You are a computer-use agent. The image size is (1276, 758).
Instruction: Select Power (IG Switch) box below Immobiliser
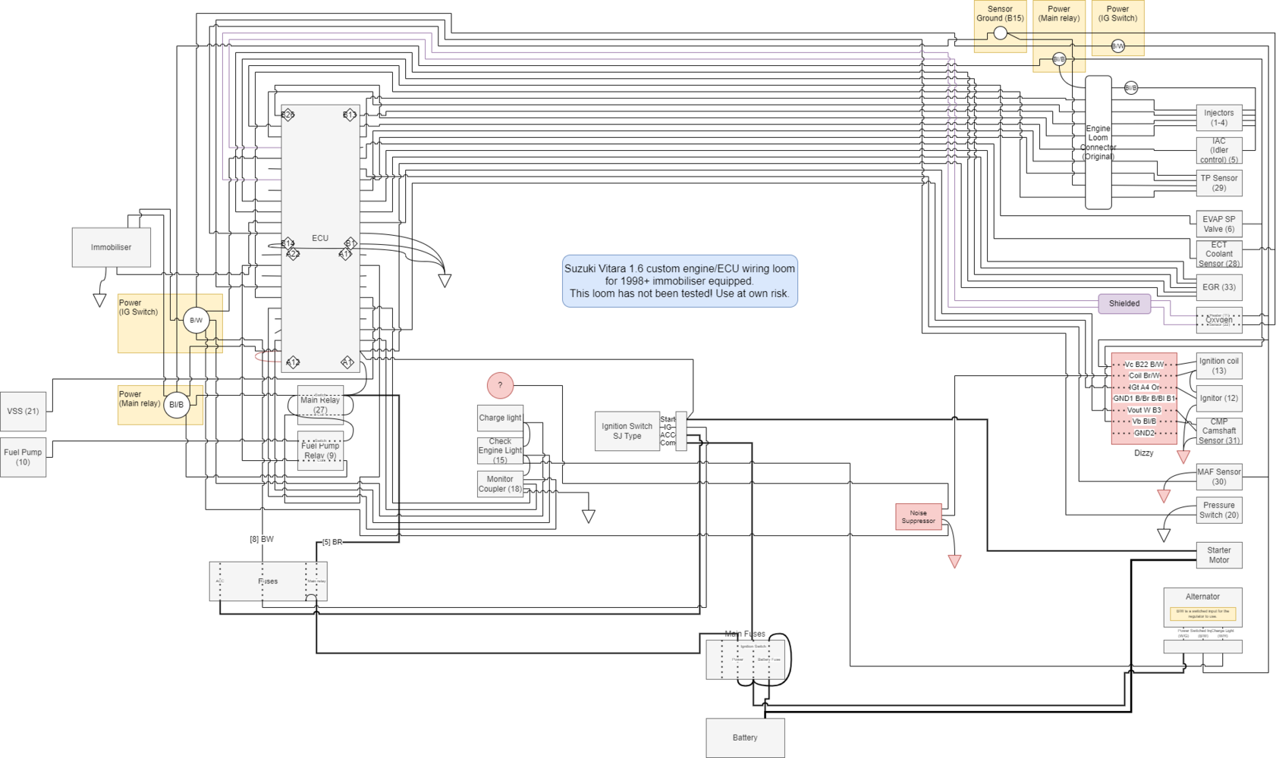(170, 323)
